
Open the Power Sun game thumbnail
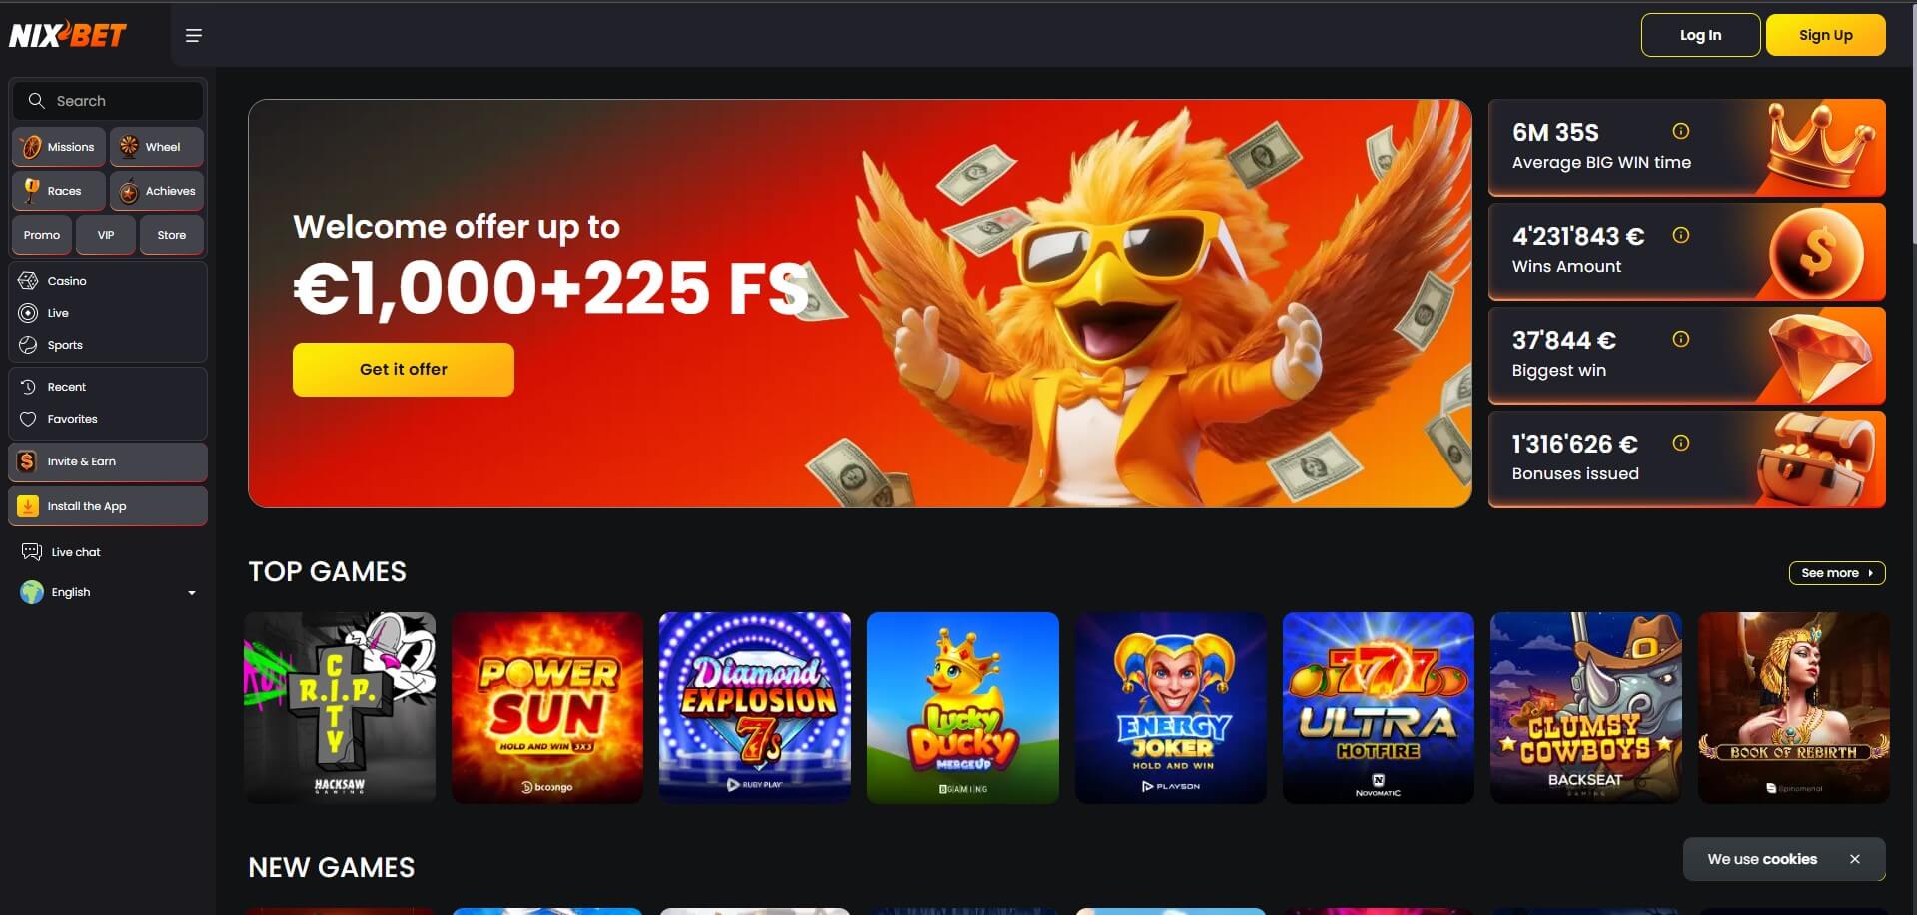point(547,707)
